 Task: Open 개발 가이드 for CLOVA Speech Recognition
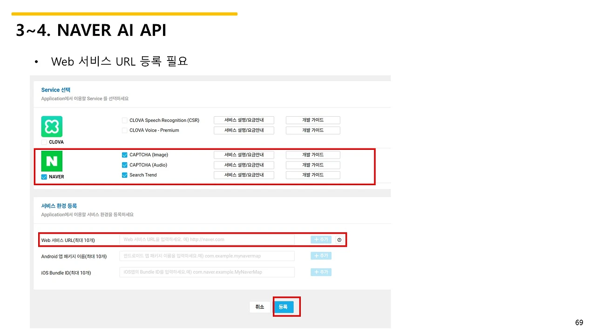click(x=313, y=120)
